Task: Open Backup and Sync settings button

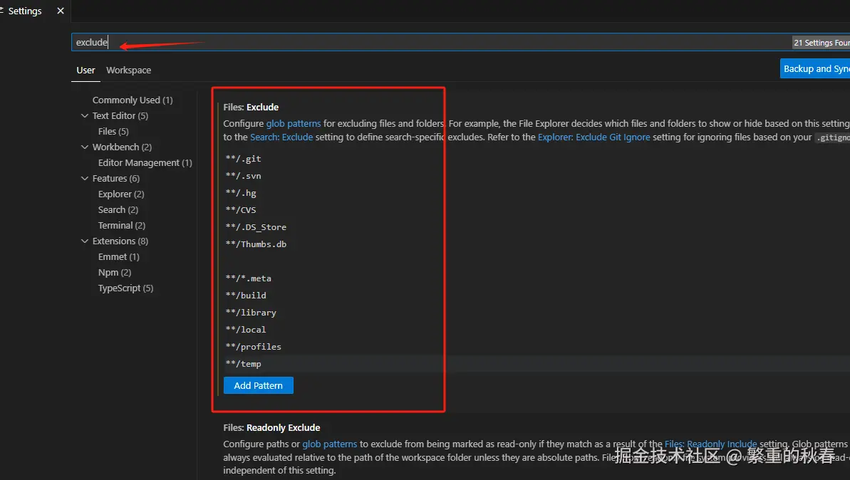Action: pos(815,69)
